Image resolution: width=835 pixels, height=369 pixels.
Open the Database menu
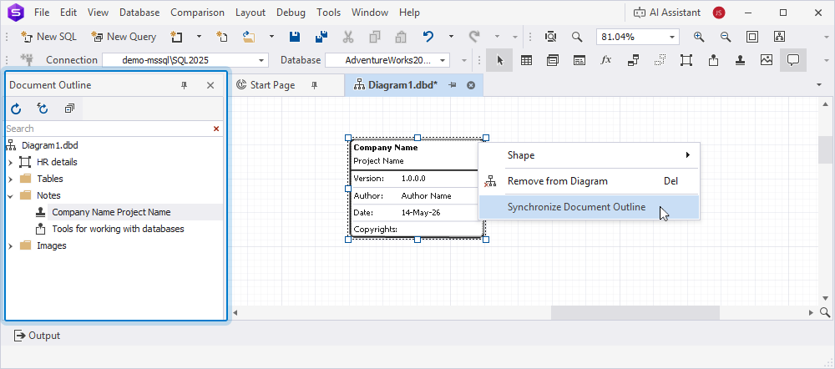pyautogui.click(x=139, y=13)
